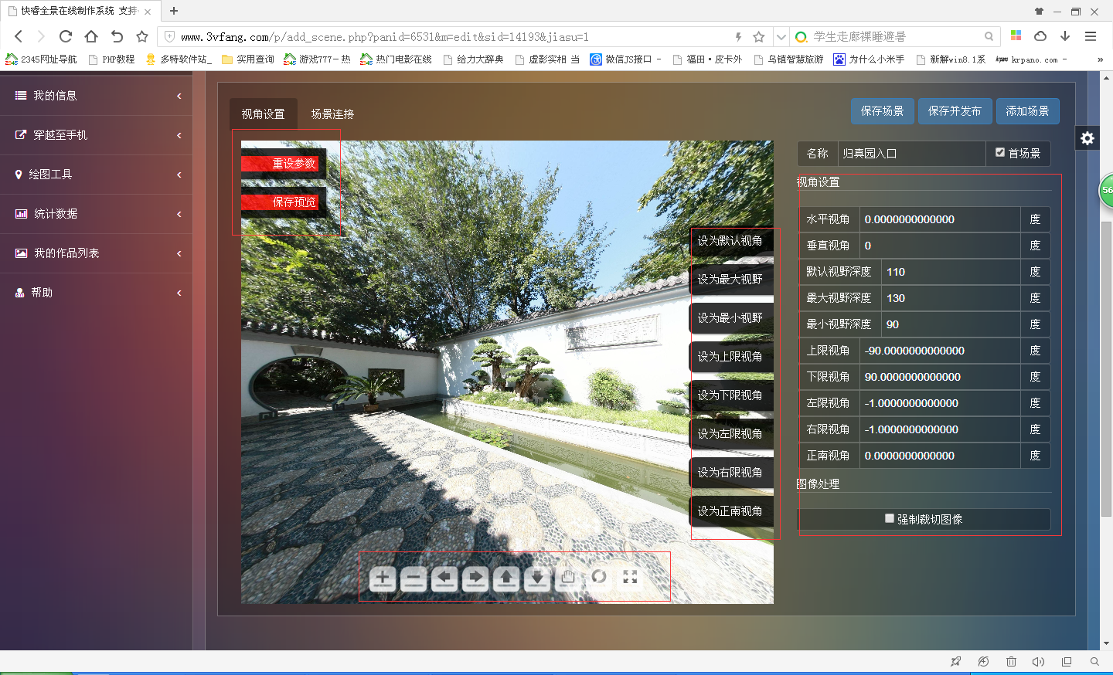Click the window layout icon in status bar
This screenshot has height=675, width=1113.
(x=1067, y=662)
